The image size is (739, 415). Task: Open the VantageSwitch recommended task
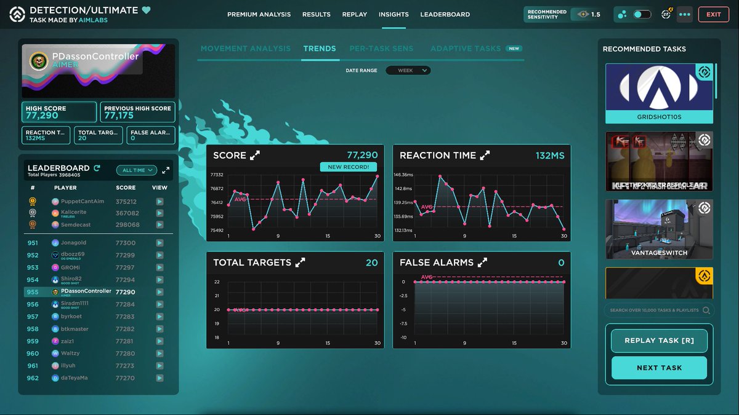[659, 229]
